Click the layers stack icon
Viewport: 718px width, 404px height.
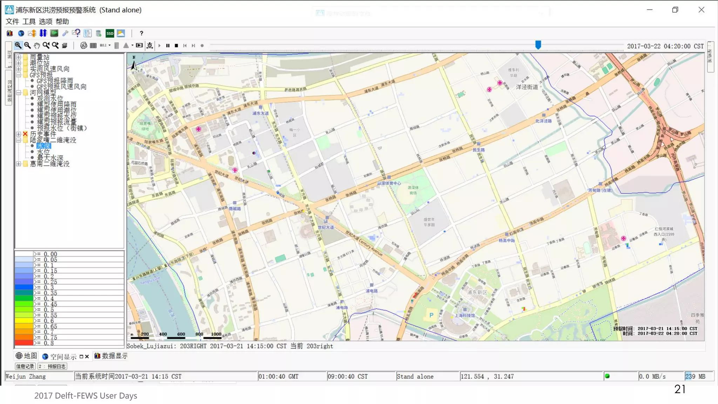(65, 45)
